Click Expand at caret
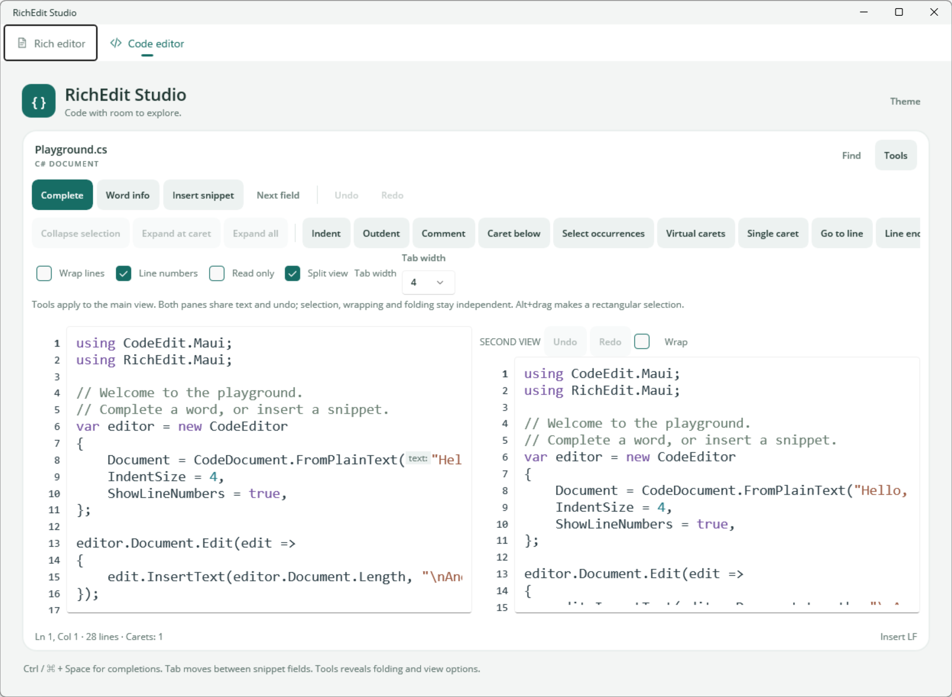 coord(176,233)
